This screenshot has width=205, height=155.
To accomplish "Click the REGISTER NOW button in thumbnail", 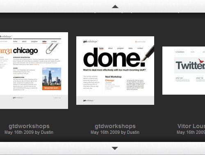I will [52, 88].
